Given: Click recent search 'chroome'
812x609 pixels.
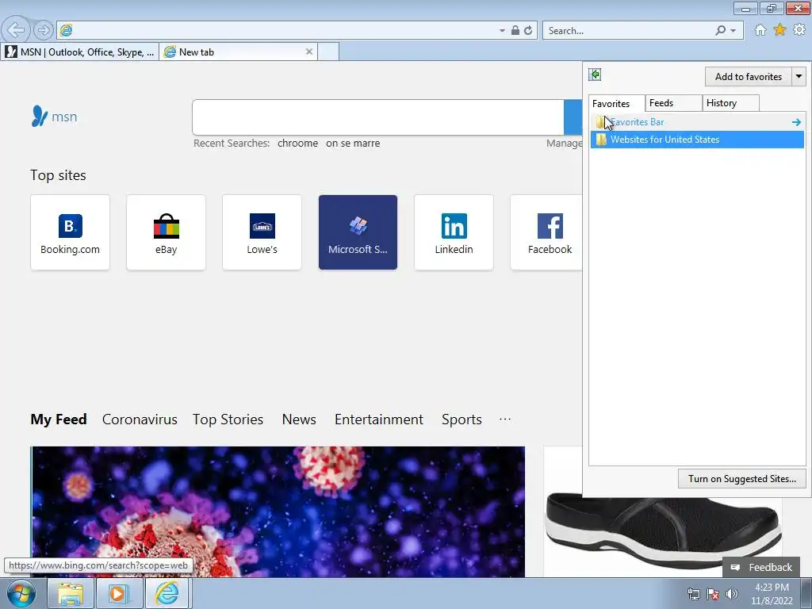Looking at the screenshot, I should [x=298, y=144].
